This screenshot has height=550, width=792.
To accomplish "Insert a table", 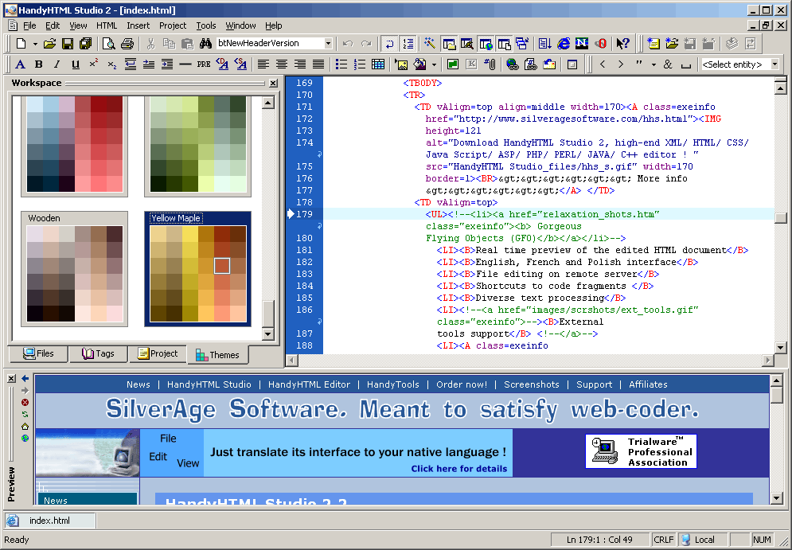I will (x=378, y=64).
